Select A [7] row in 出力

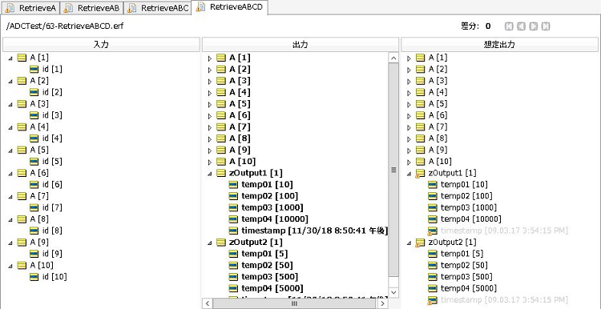point(233,126)
